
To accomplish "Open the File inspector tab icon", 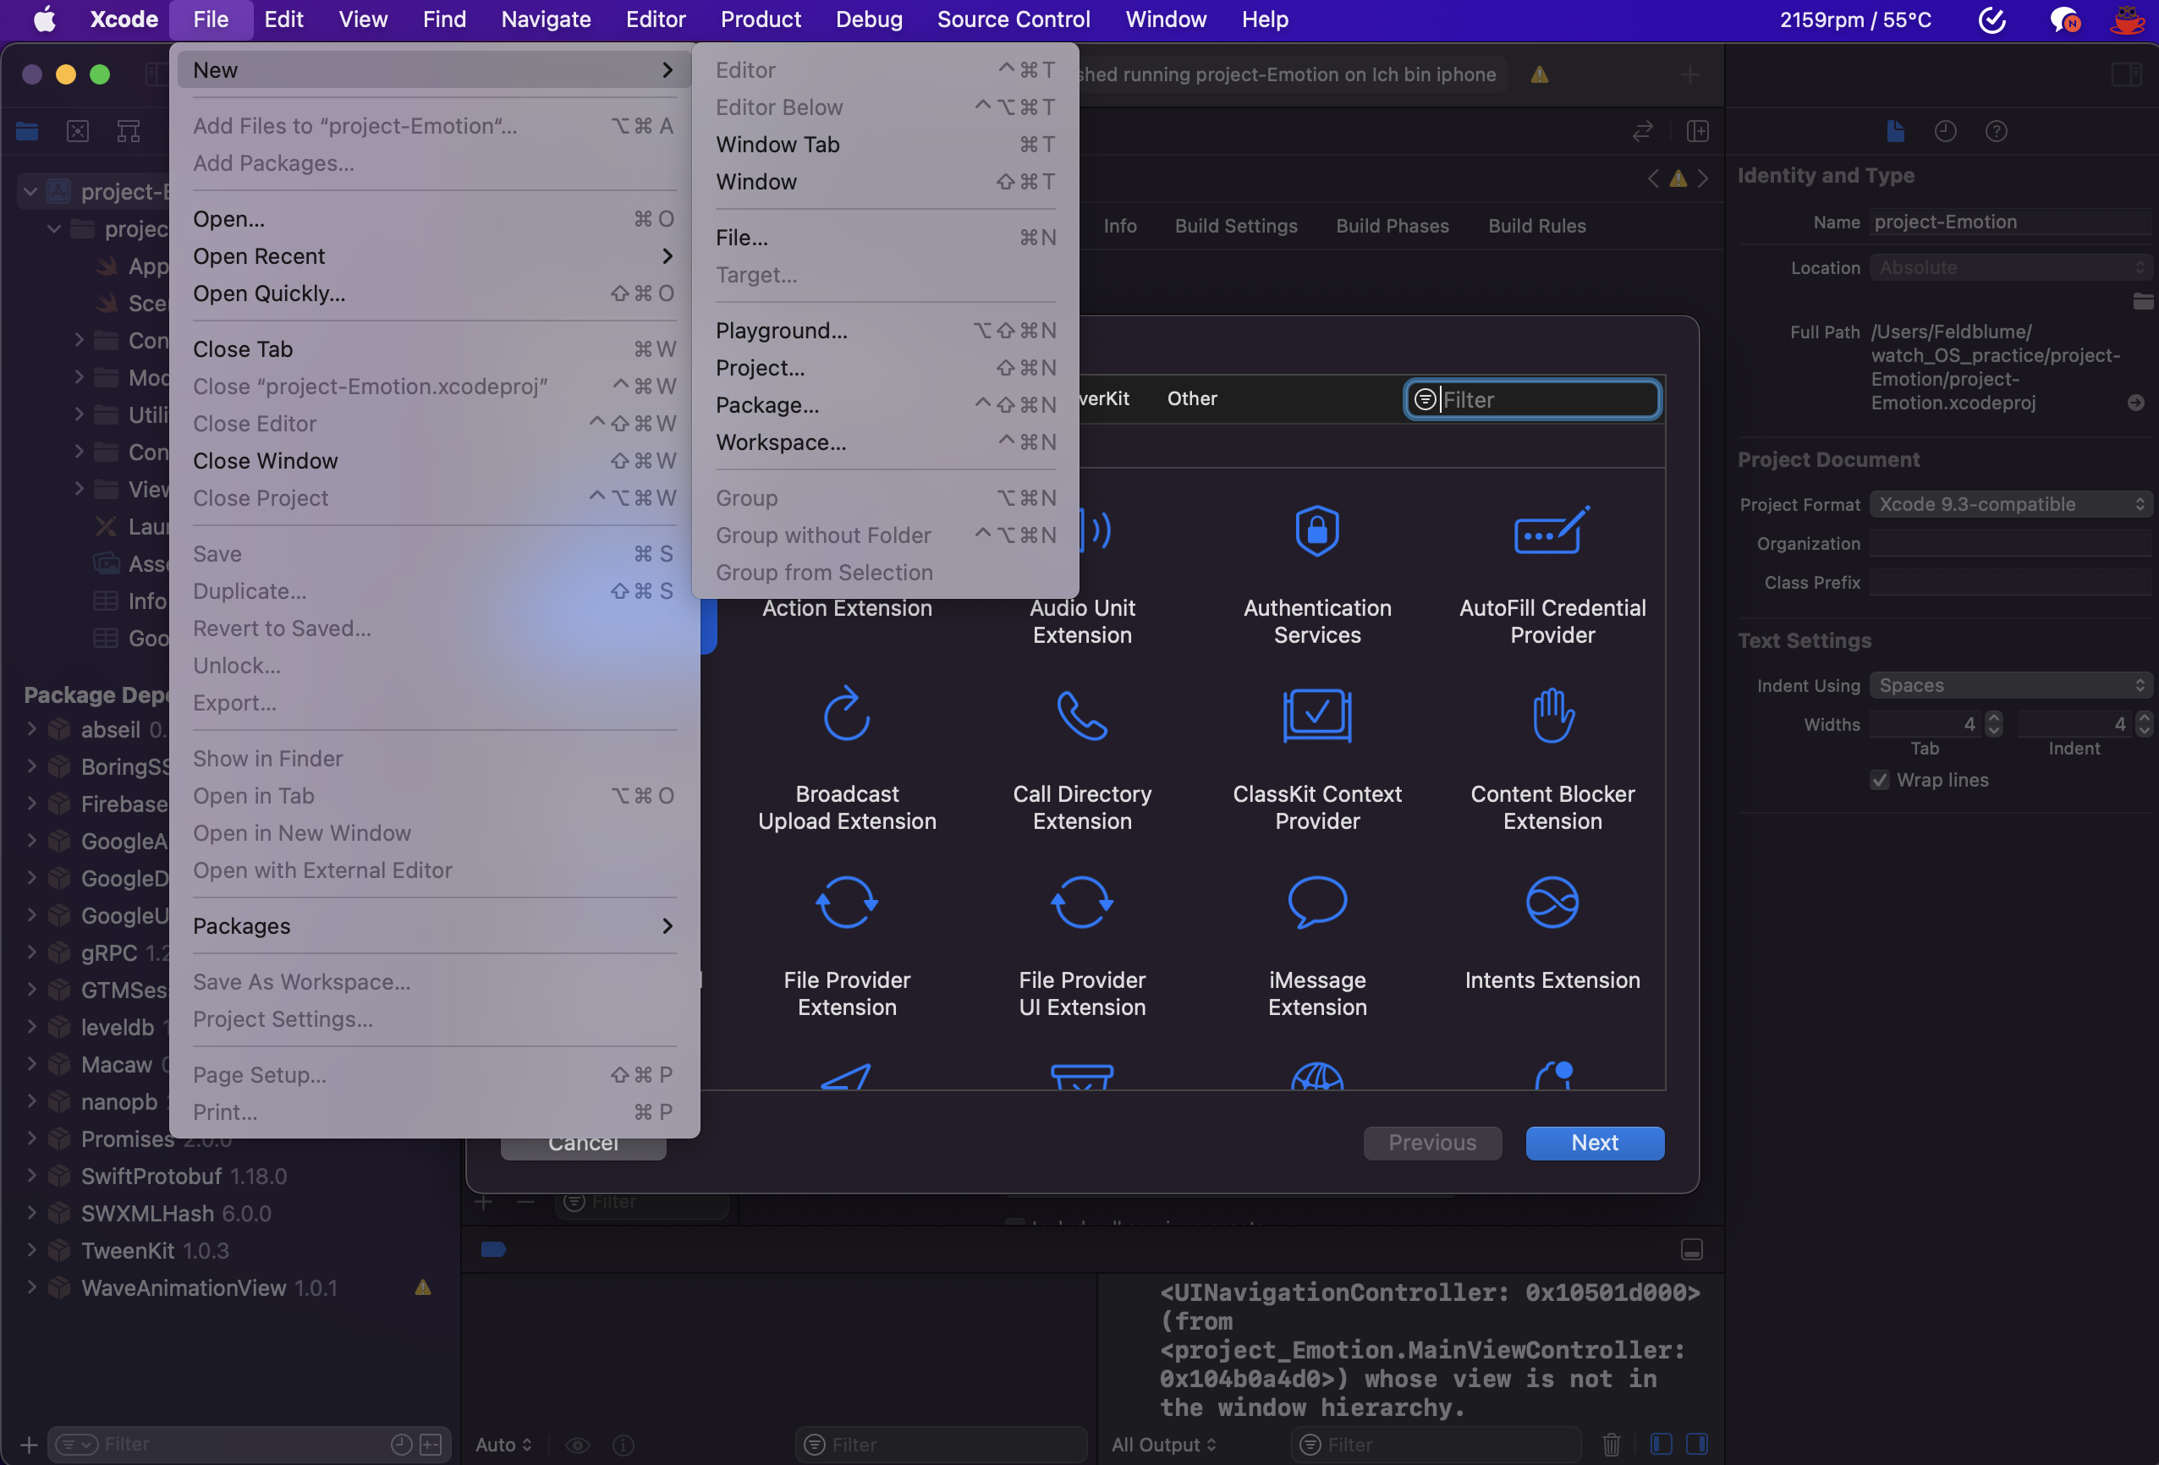I will click(x=1895, y=131).
